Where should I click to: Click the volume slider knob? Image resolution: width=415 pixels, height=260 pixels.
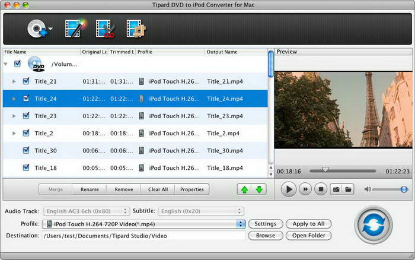pyautogui.click(x=404, y=189)
